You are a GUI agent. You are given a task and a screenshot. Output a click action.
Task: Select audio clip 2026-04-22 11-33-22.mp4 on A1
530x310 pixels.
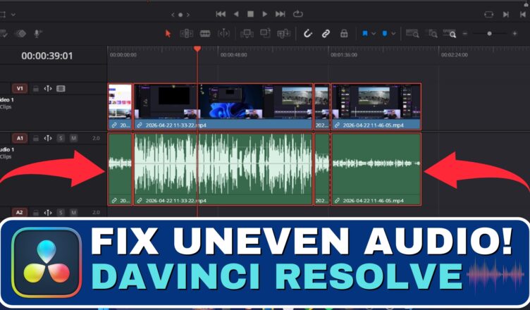click(223, 169)
